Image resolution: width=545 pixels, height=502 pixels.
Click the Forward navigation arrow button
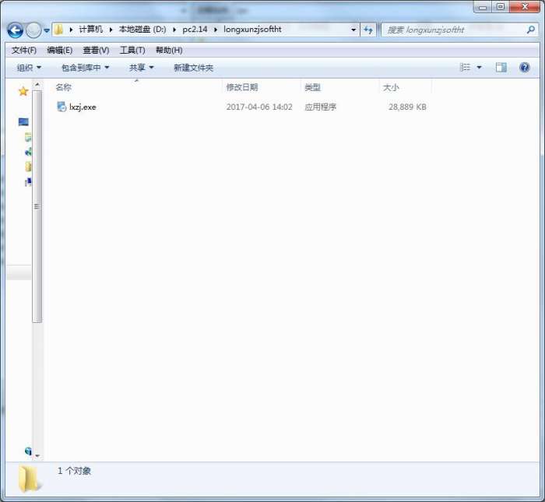tap(33, 30)
